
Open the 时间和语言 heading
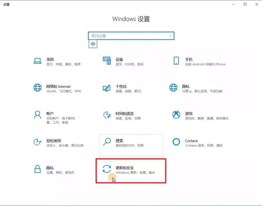(124, 113)
